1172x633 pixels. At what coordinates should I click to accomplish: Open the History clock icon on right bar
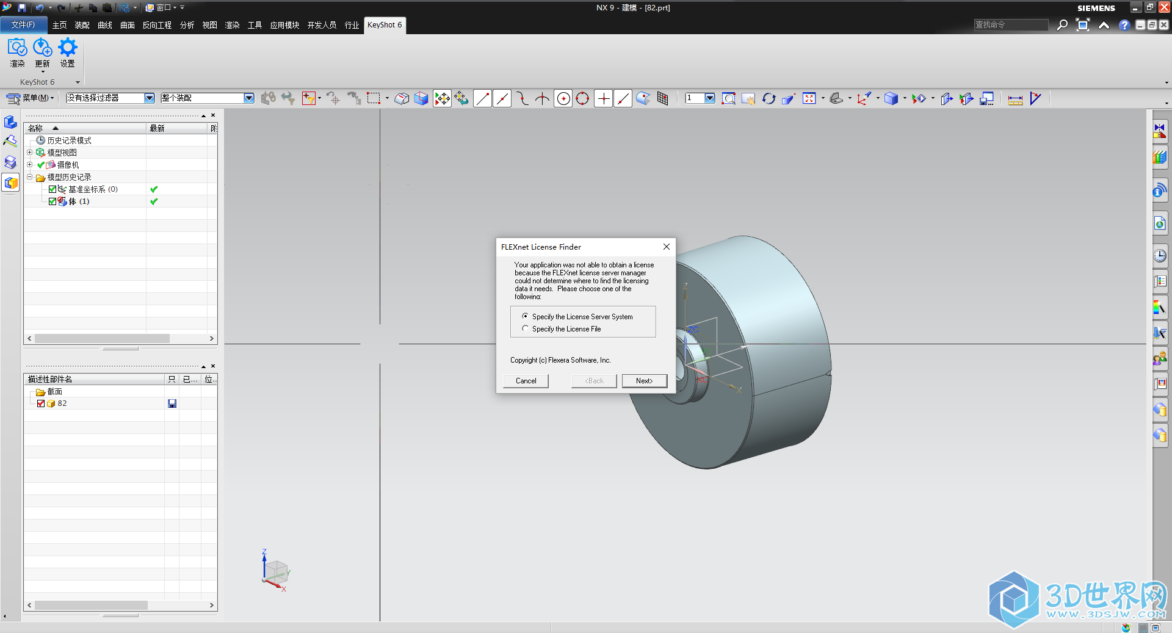point(1160,256)
